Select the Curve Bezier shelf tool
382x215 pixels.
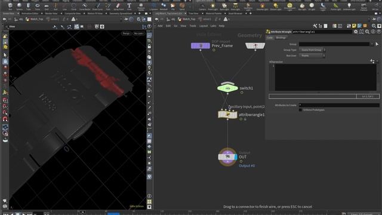[x=85, y=7]
